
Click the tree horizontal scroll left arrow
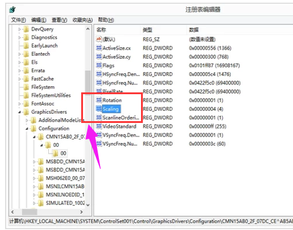[13, 212]
